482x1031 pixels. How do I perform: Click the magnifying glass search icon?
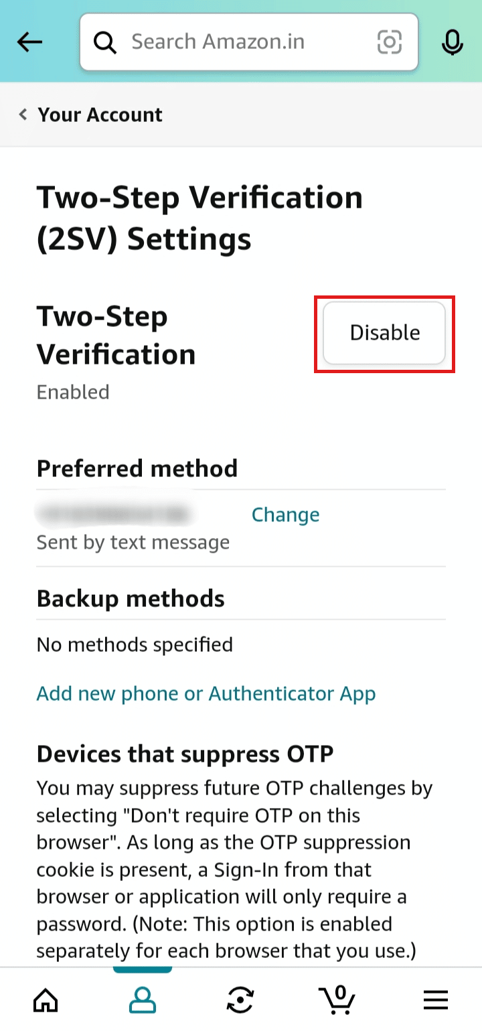pyautogui.click(x=105, y=42)
